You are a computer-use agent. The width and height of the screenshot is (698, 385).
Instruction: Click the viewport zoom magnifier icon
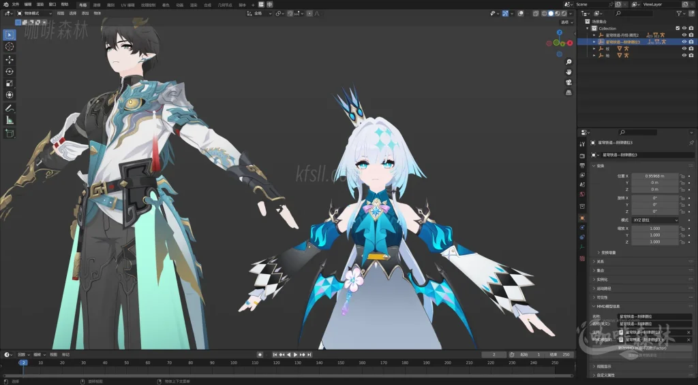pos(568,62)
